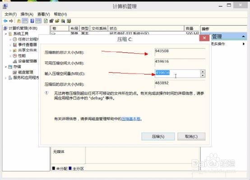250x180 pixels.
Task: Click the 性能 performance icon
Action: click(15, 55)
